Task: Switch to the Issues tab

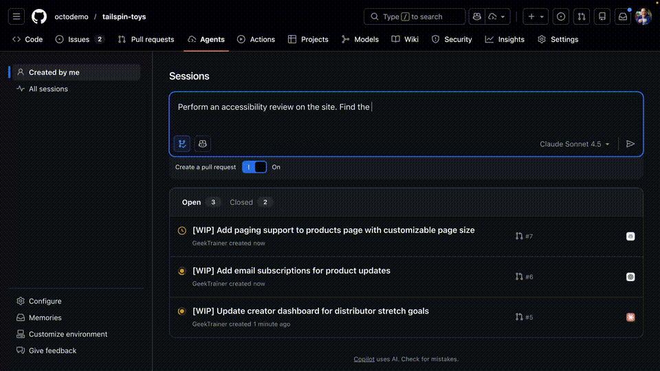Action: [79, 39]
